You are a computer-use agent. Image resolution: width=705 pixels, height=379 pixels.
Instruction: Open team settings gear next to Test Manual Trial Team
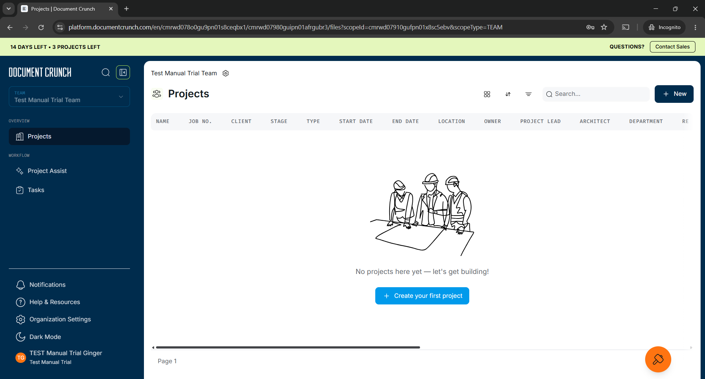[226, 73]
